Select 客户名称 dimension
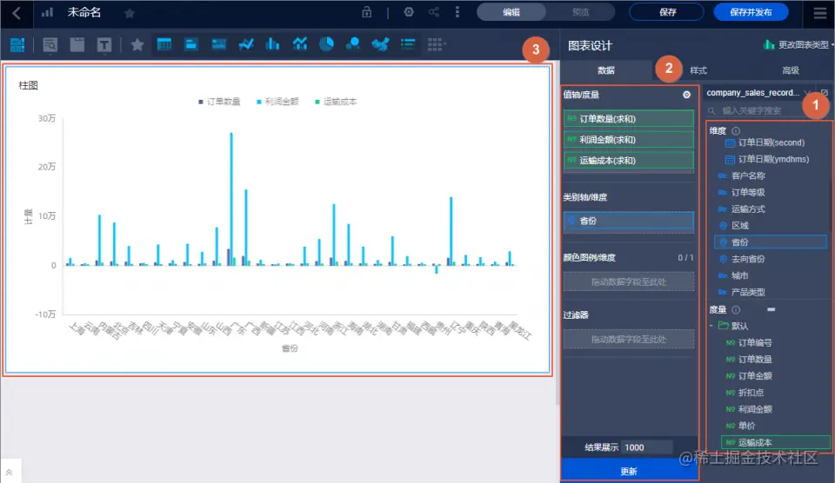The width and height of the screenshot is (835, 483). 748,175
